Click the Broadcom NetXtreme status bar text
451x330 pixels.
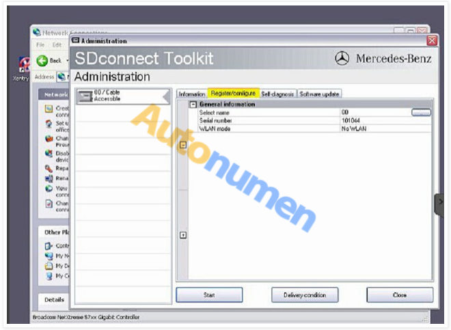click(x=85, y=317)
